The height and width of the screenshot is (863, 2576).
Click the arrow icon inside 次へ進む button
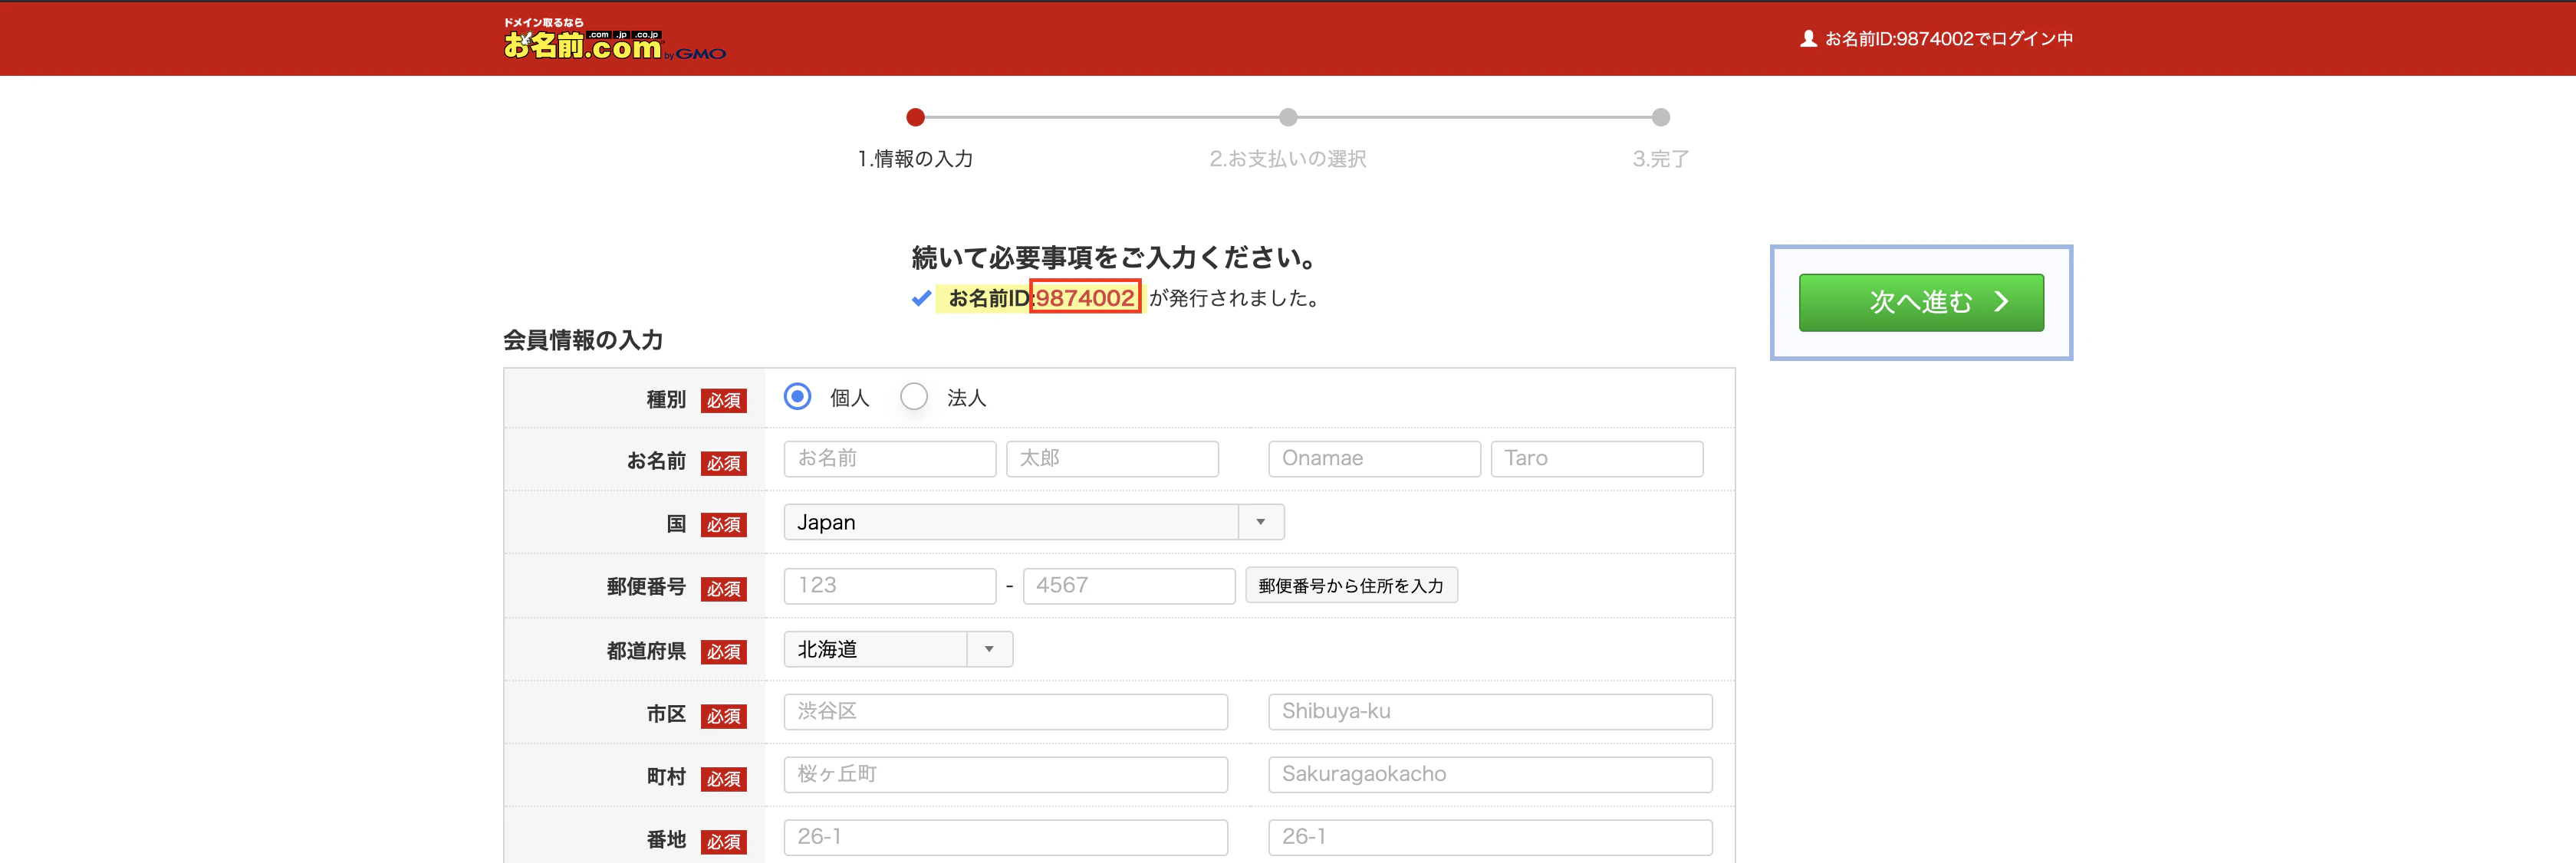[x=2001, y=303]
